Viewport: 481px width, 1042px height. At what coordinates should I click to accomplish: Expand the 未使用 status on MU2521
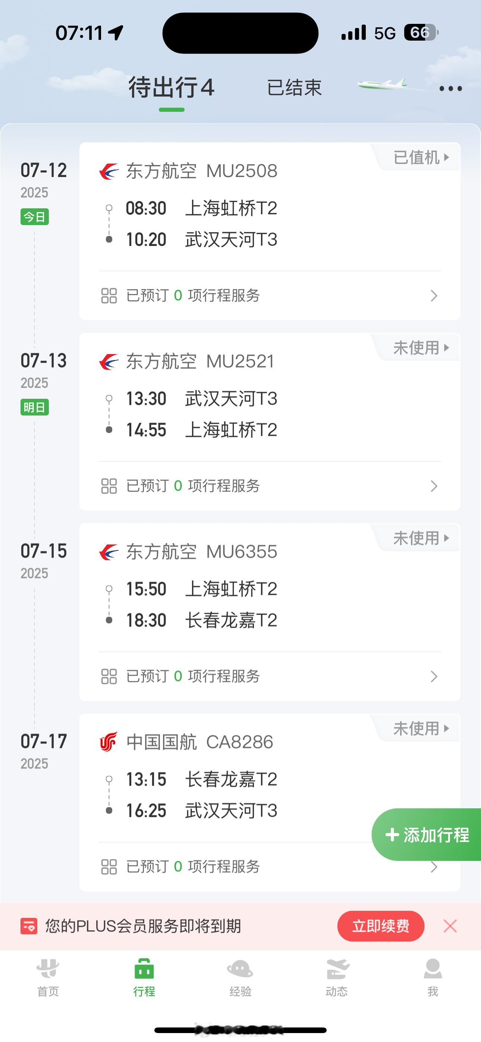pos(421,348)
